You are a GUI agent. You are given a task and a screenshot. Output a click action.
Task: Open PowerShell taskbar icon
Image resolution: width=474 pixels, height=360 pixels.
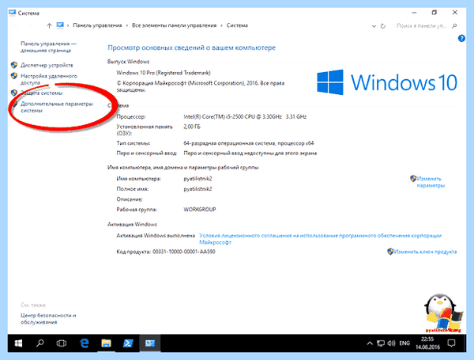coord(128,343)
